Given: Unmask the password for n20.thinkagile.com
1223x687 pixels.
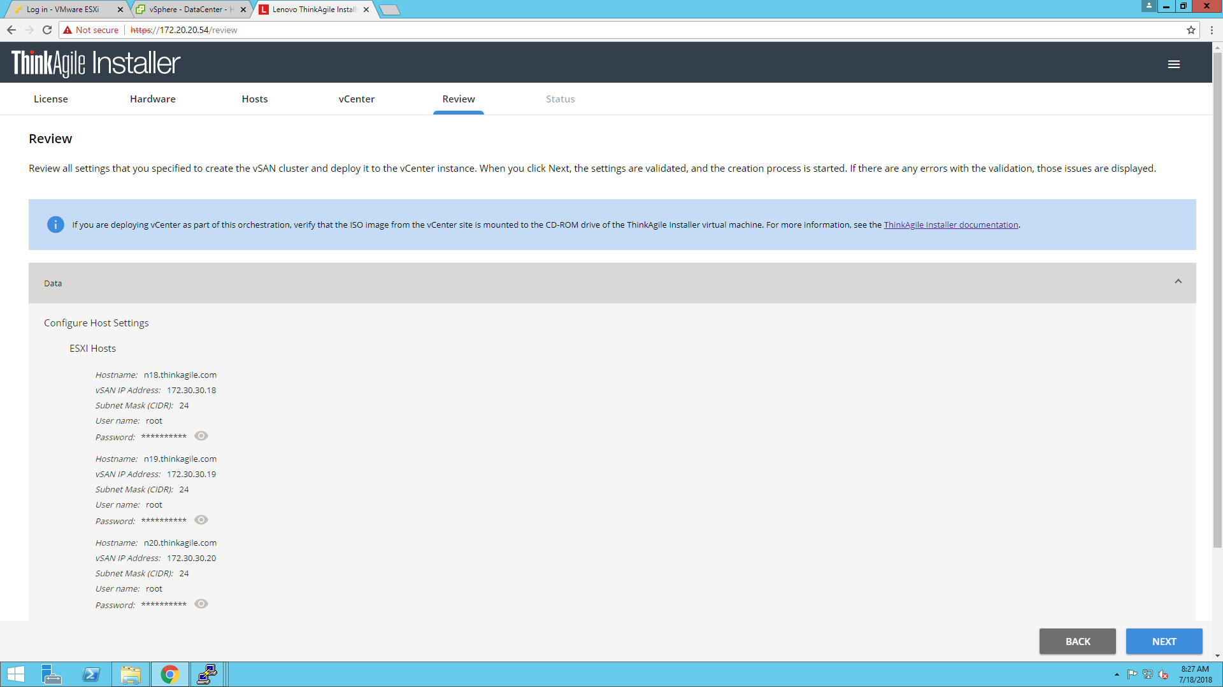Looking at the screenshot, I should tap(201, 604).
